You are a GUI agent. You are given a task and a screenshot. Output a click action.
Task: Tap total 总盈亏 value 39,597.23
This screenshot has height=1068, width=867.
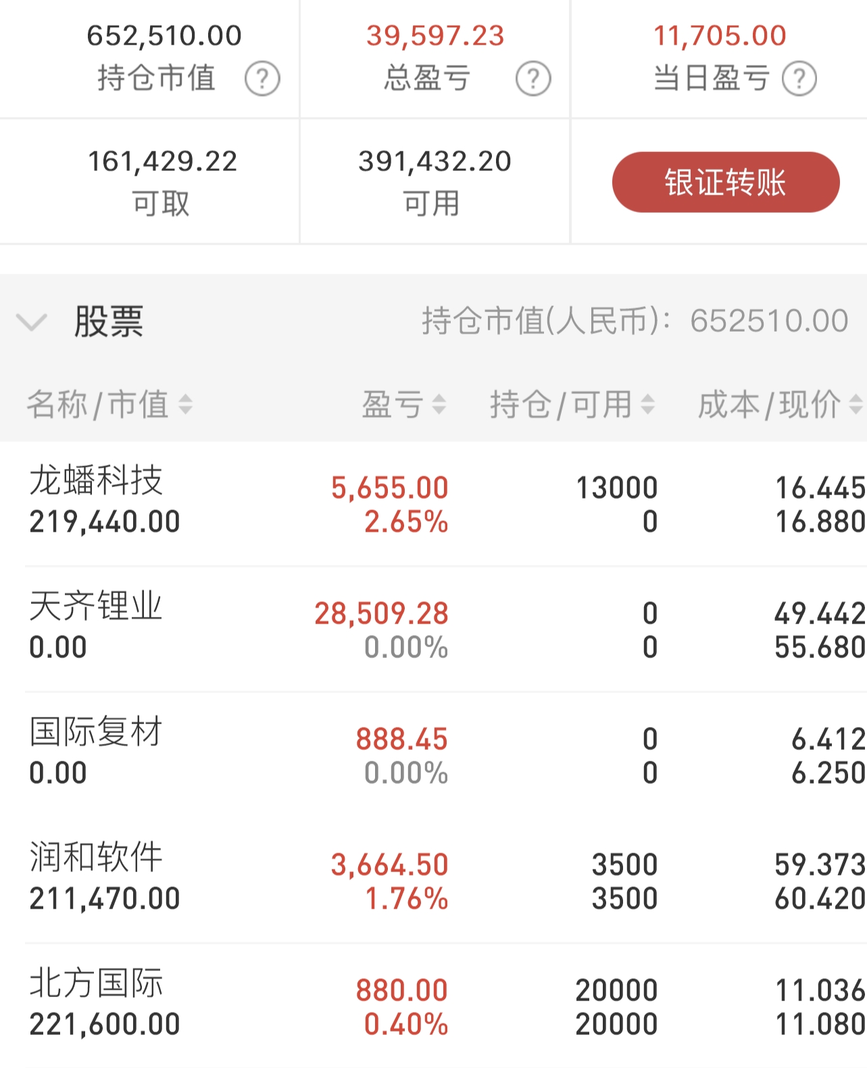pyautogui.click(x=435, y=36)
